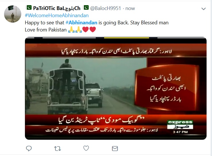Open the profile by clicking the soldier avatar

pos(13,14)
